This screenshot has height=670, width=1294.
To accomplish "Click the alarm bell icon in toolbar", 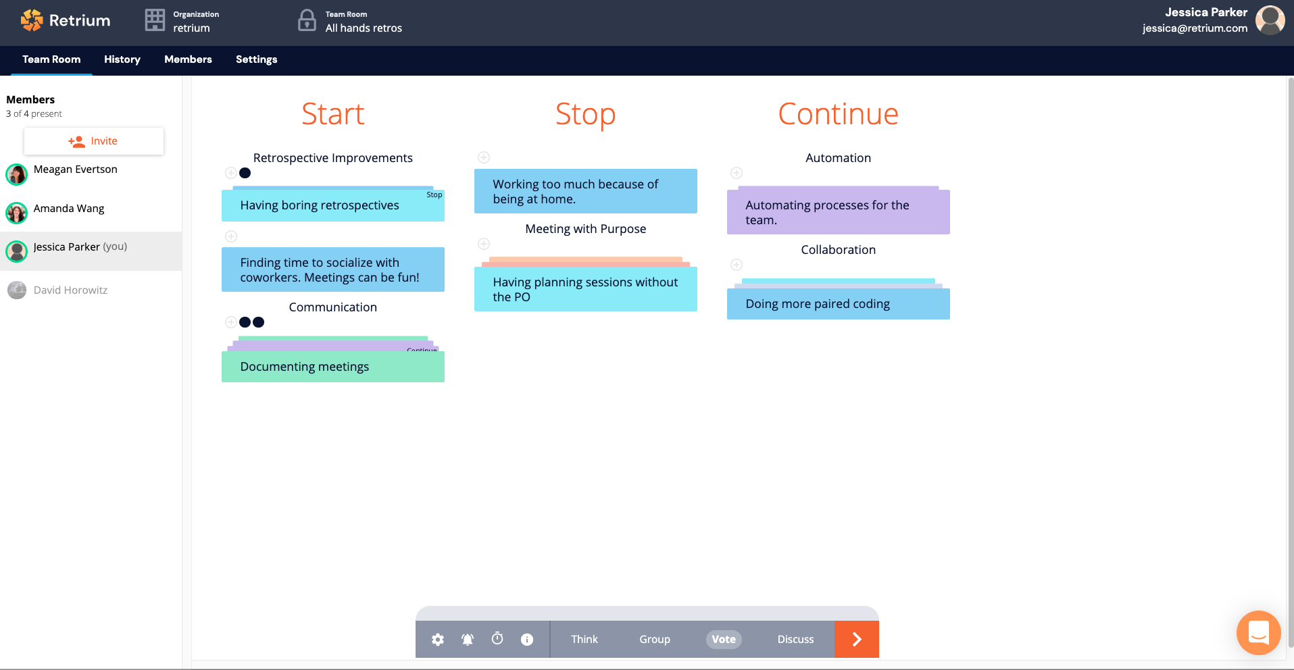I will click(x=468, y=640).
